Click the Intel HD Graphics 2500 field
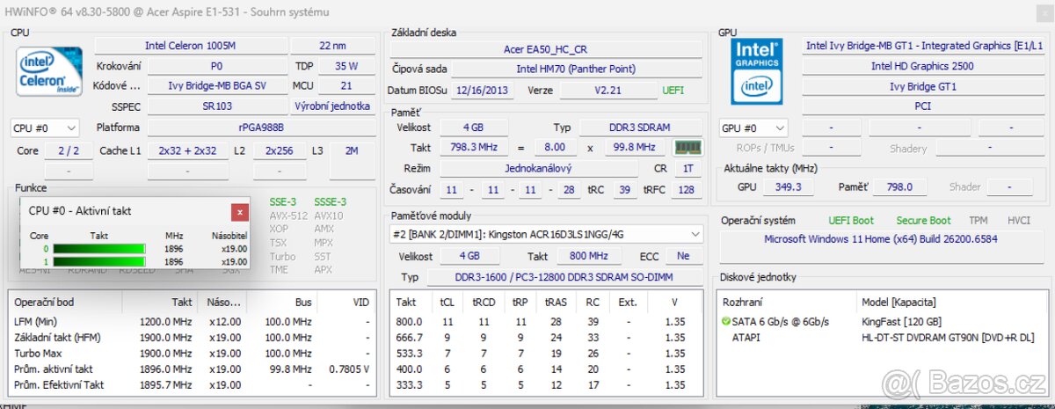Viewport: 1055px width, 409px height. 922,66
